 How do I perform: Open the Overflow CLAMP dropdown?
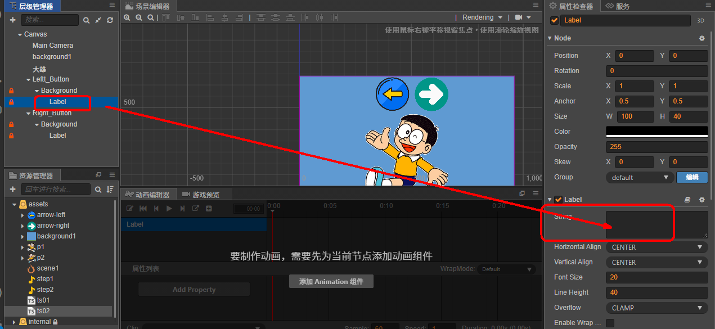point(656,308)
